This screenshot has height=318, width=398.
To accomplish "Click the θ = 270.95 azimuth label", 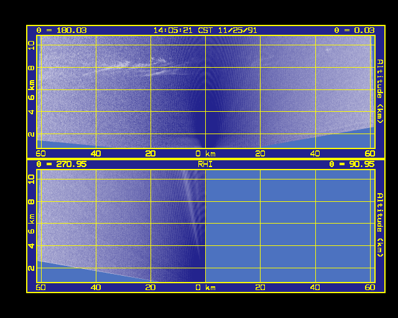I will [x=62, y=165].
